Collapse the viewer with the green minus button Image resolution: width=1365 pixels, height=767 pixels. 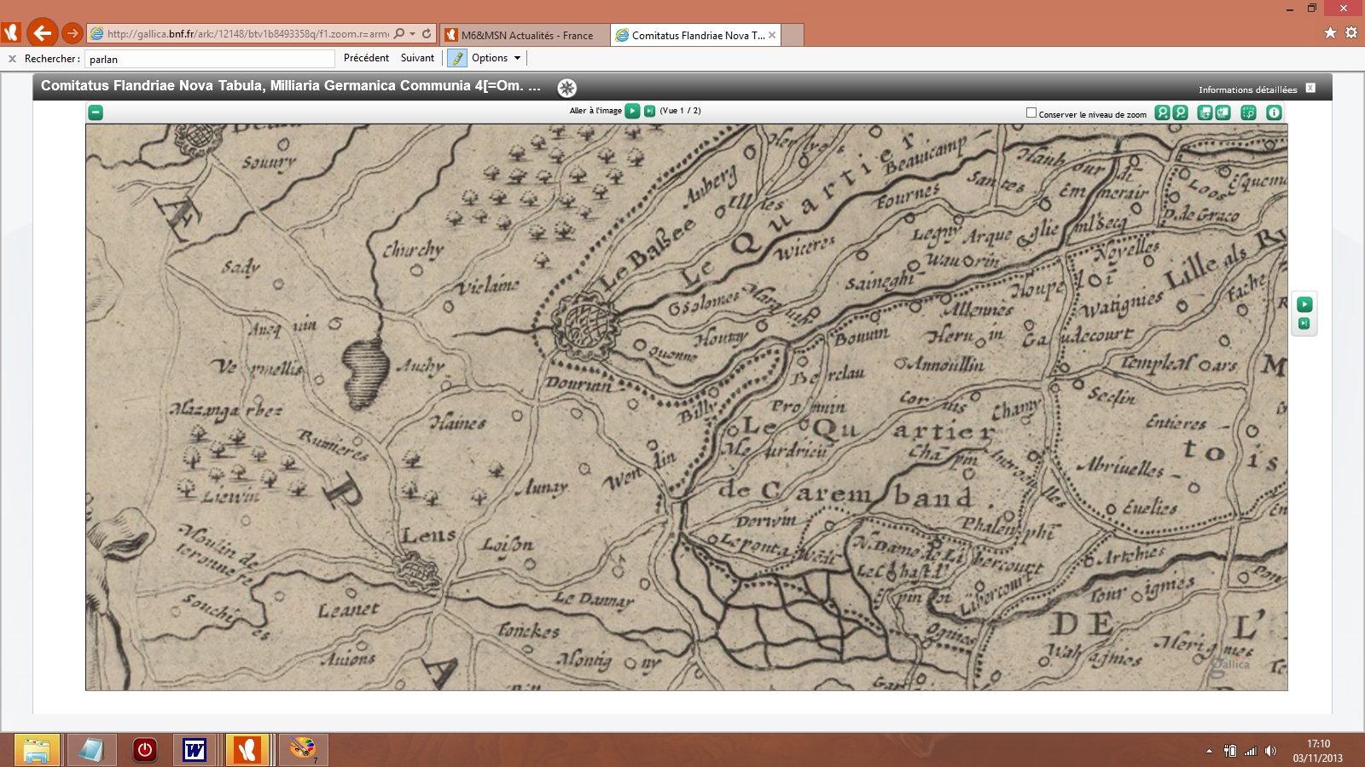coord(96,112)
